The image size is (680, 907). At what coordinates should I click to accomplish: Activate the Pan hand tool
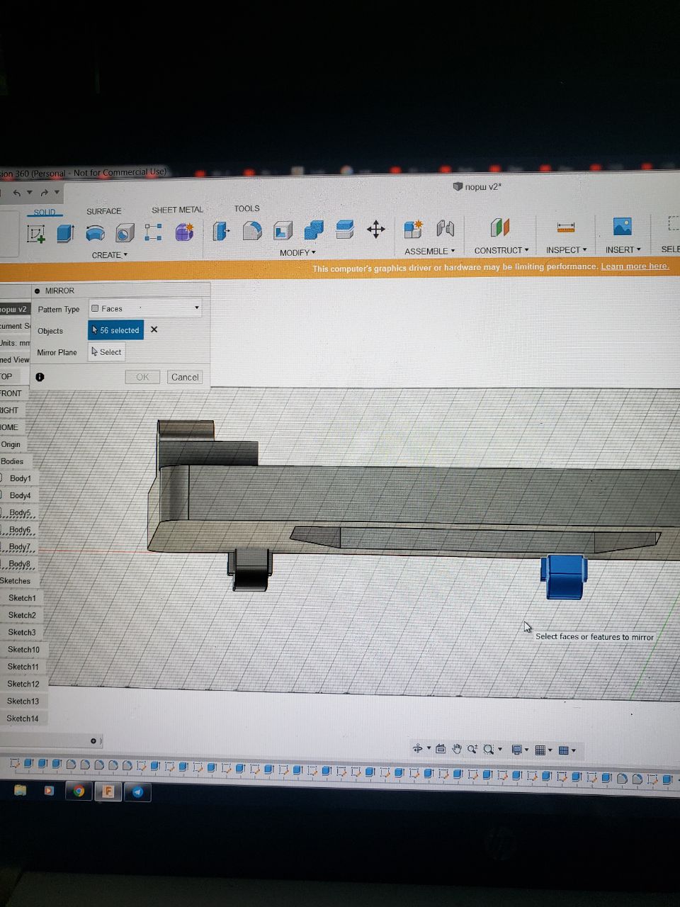(457, 749)
